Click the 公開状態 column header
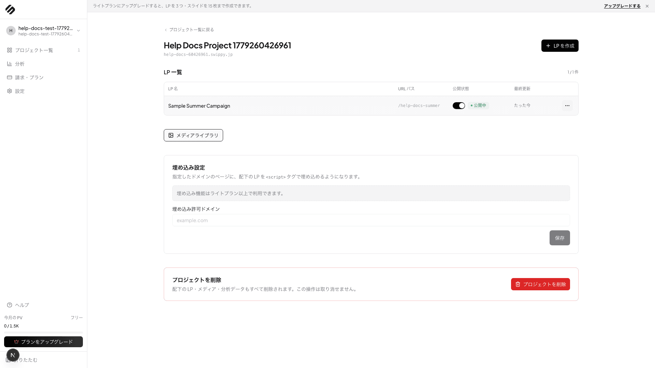 tap(461, 89)
